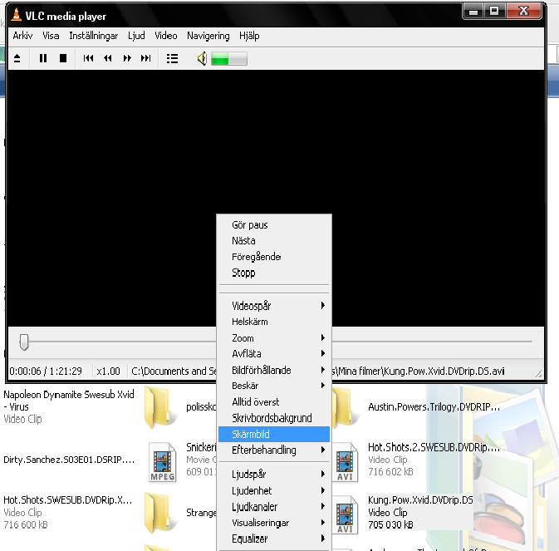Screen dimensions: 559x551
Task: Toggle Alltid överst option
Action: 274,402
